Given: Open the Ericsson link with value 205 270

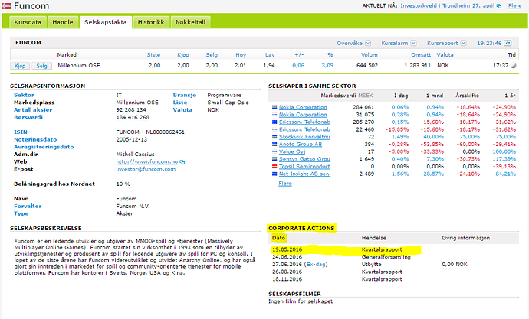Looking at the screenshot, I should point(304,122).
